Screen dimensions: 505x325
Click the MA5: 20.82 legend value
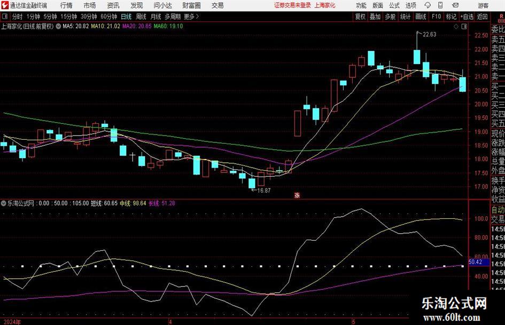pyautogui.click(x=75, y=26)
